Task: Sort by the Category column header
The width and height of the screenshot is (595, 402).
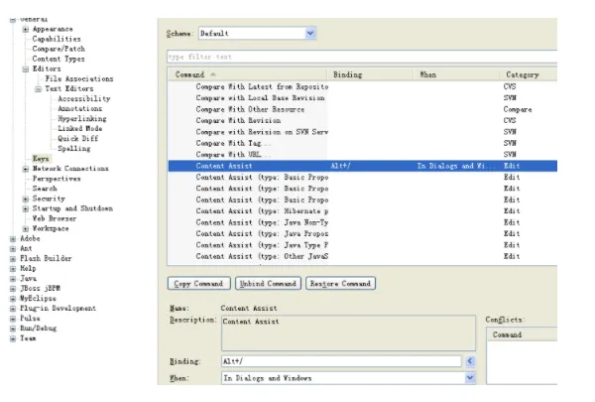Action: (529, 74)
